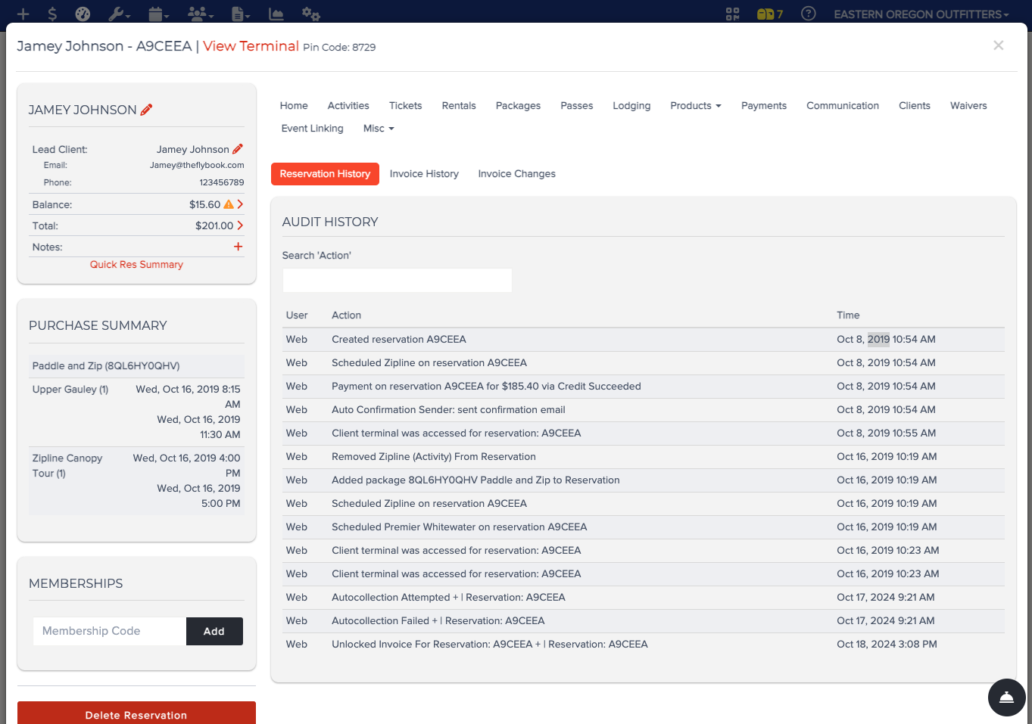Click the pencil icon beside JAMEY JOHNSON heading
Viewport: 1032px width, 724px height.
(146, 110)
